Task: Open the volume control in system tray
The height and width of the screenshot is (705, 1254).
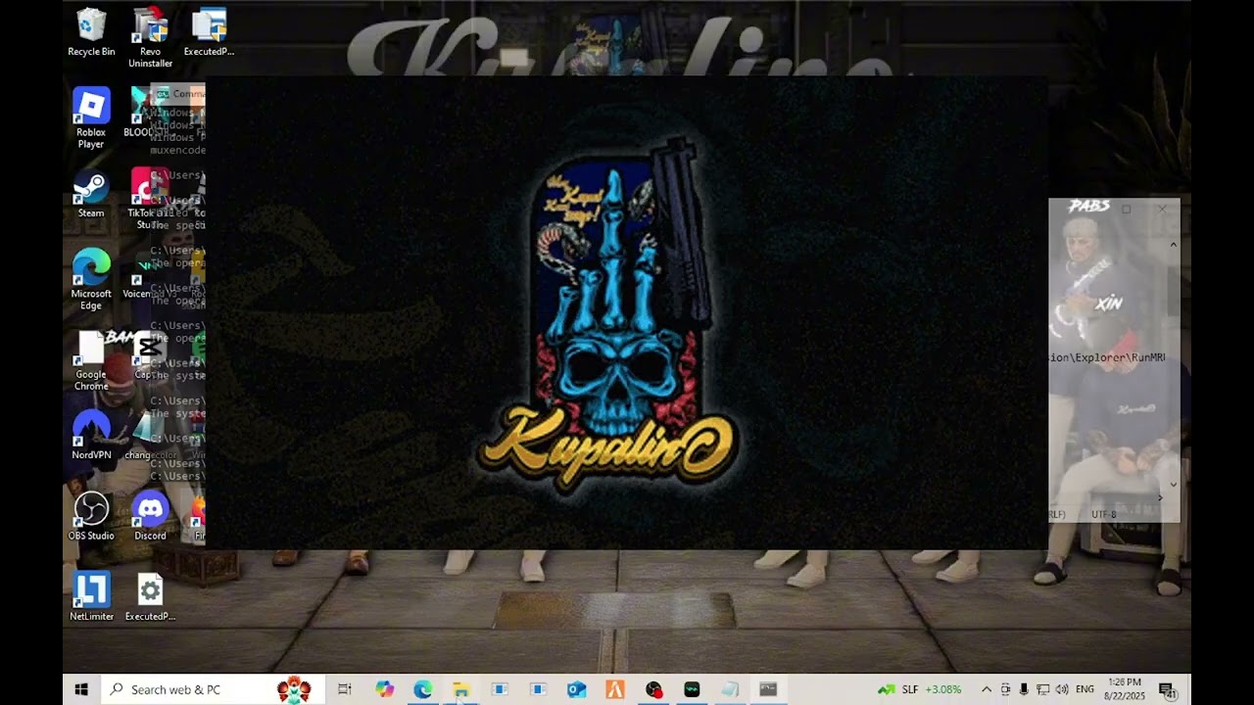Action: 1062,689
